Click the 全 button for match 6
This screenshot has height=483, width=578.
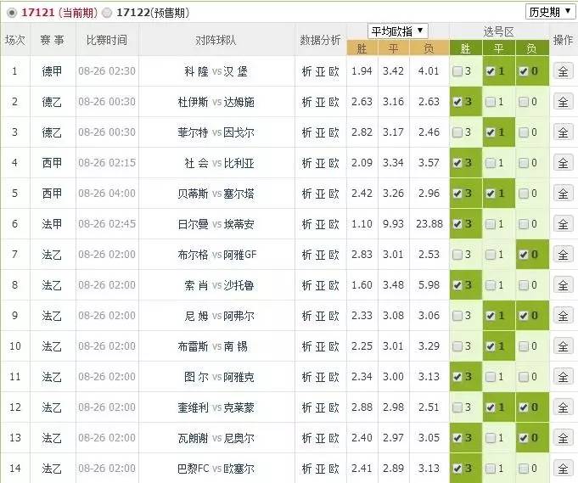tap(562, 224)
